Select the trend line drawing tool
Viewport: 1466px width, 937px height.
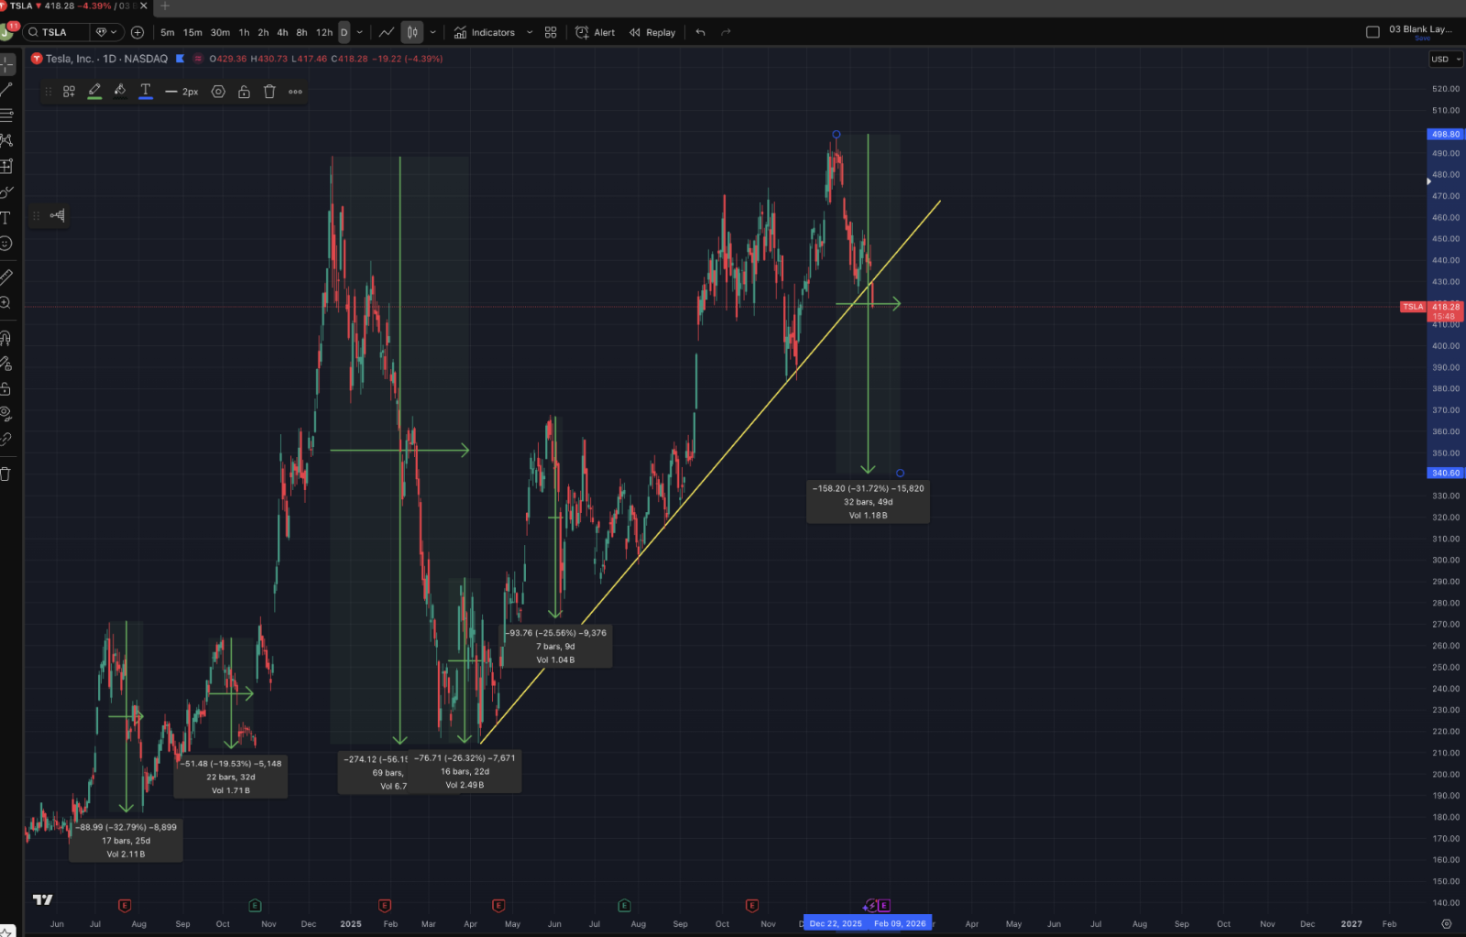pyautogui.click(x=6, y=90)
